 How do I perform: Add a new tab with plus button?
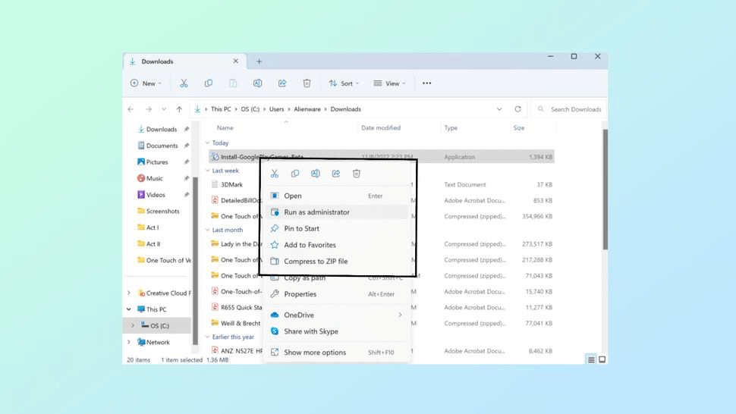(x=259, y=61)
